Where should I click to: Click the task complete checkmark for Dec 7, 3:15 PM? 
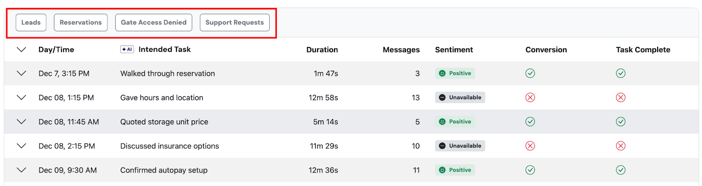[x=620, y=74]
